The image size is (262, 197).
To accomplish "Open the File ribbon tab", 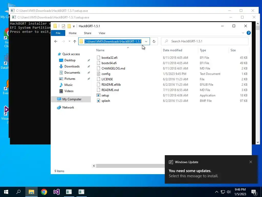I will (x=58, y=33).
